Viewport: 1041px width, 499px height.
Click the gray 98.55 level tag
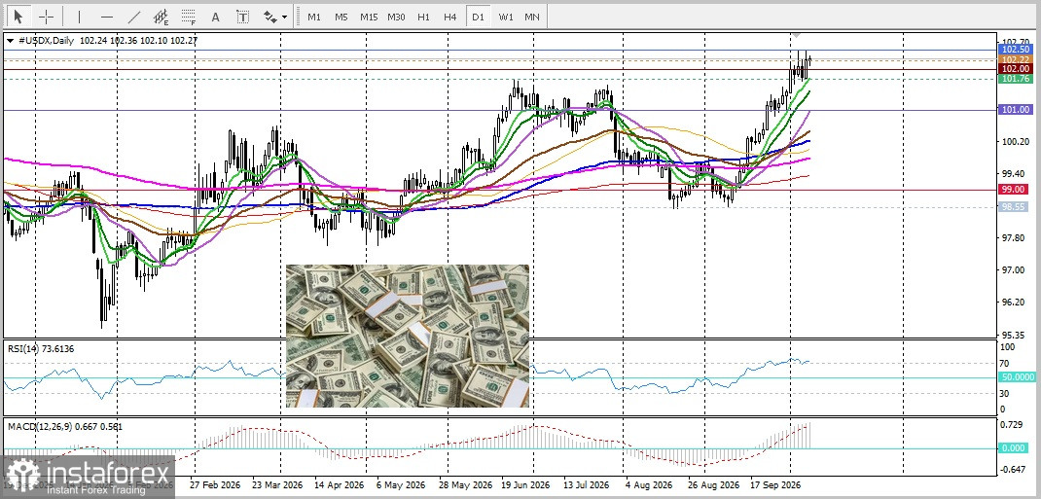[x=1015, y=207]
